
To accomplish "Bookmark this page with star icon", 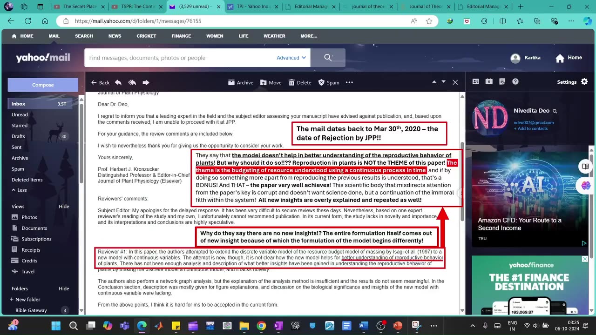I will [429, 21].
